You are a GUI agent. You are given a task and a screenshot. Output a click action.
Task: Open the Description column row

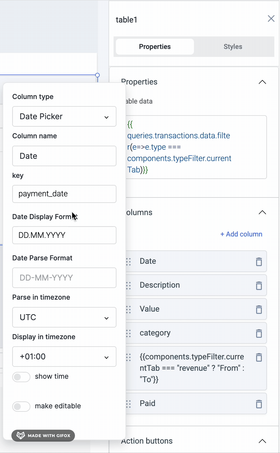[x=196, y=285]
